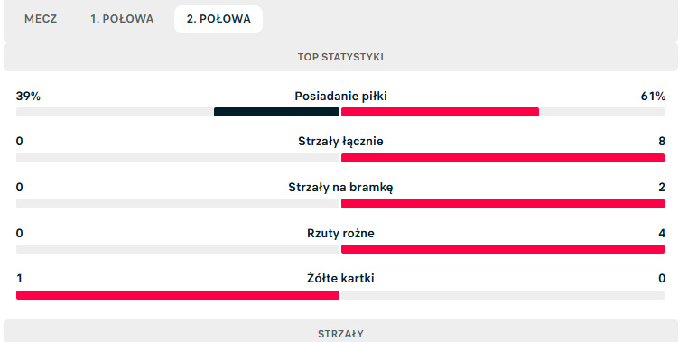Select the 2. POŁOWA tab

point(218,19)
